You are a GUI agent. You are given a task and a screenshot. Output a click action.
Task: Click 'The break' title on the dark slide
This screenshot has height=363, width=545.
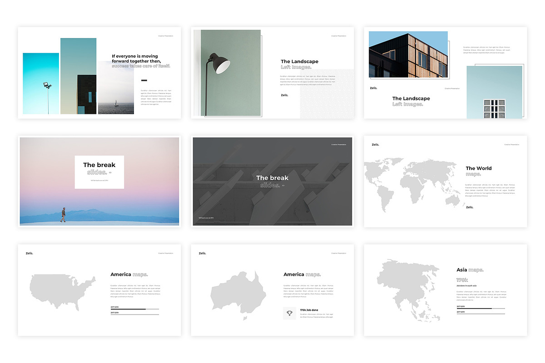tap(272, 178)
